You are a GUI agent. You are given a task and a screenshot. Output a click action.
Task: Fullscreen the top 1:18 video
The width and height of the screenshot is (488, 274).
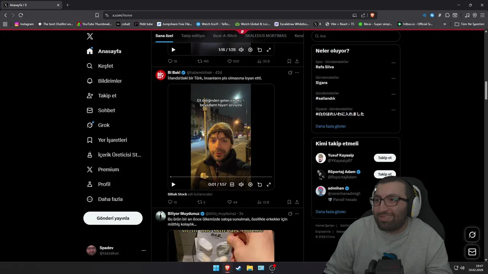click(x=269, y=49)
